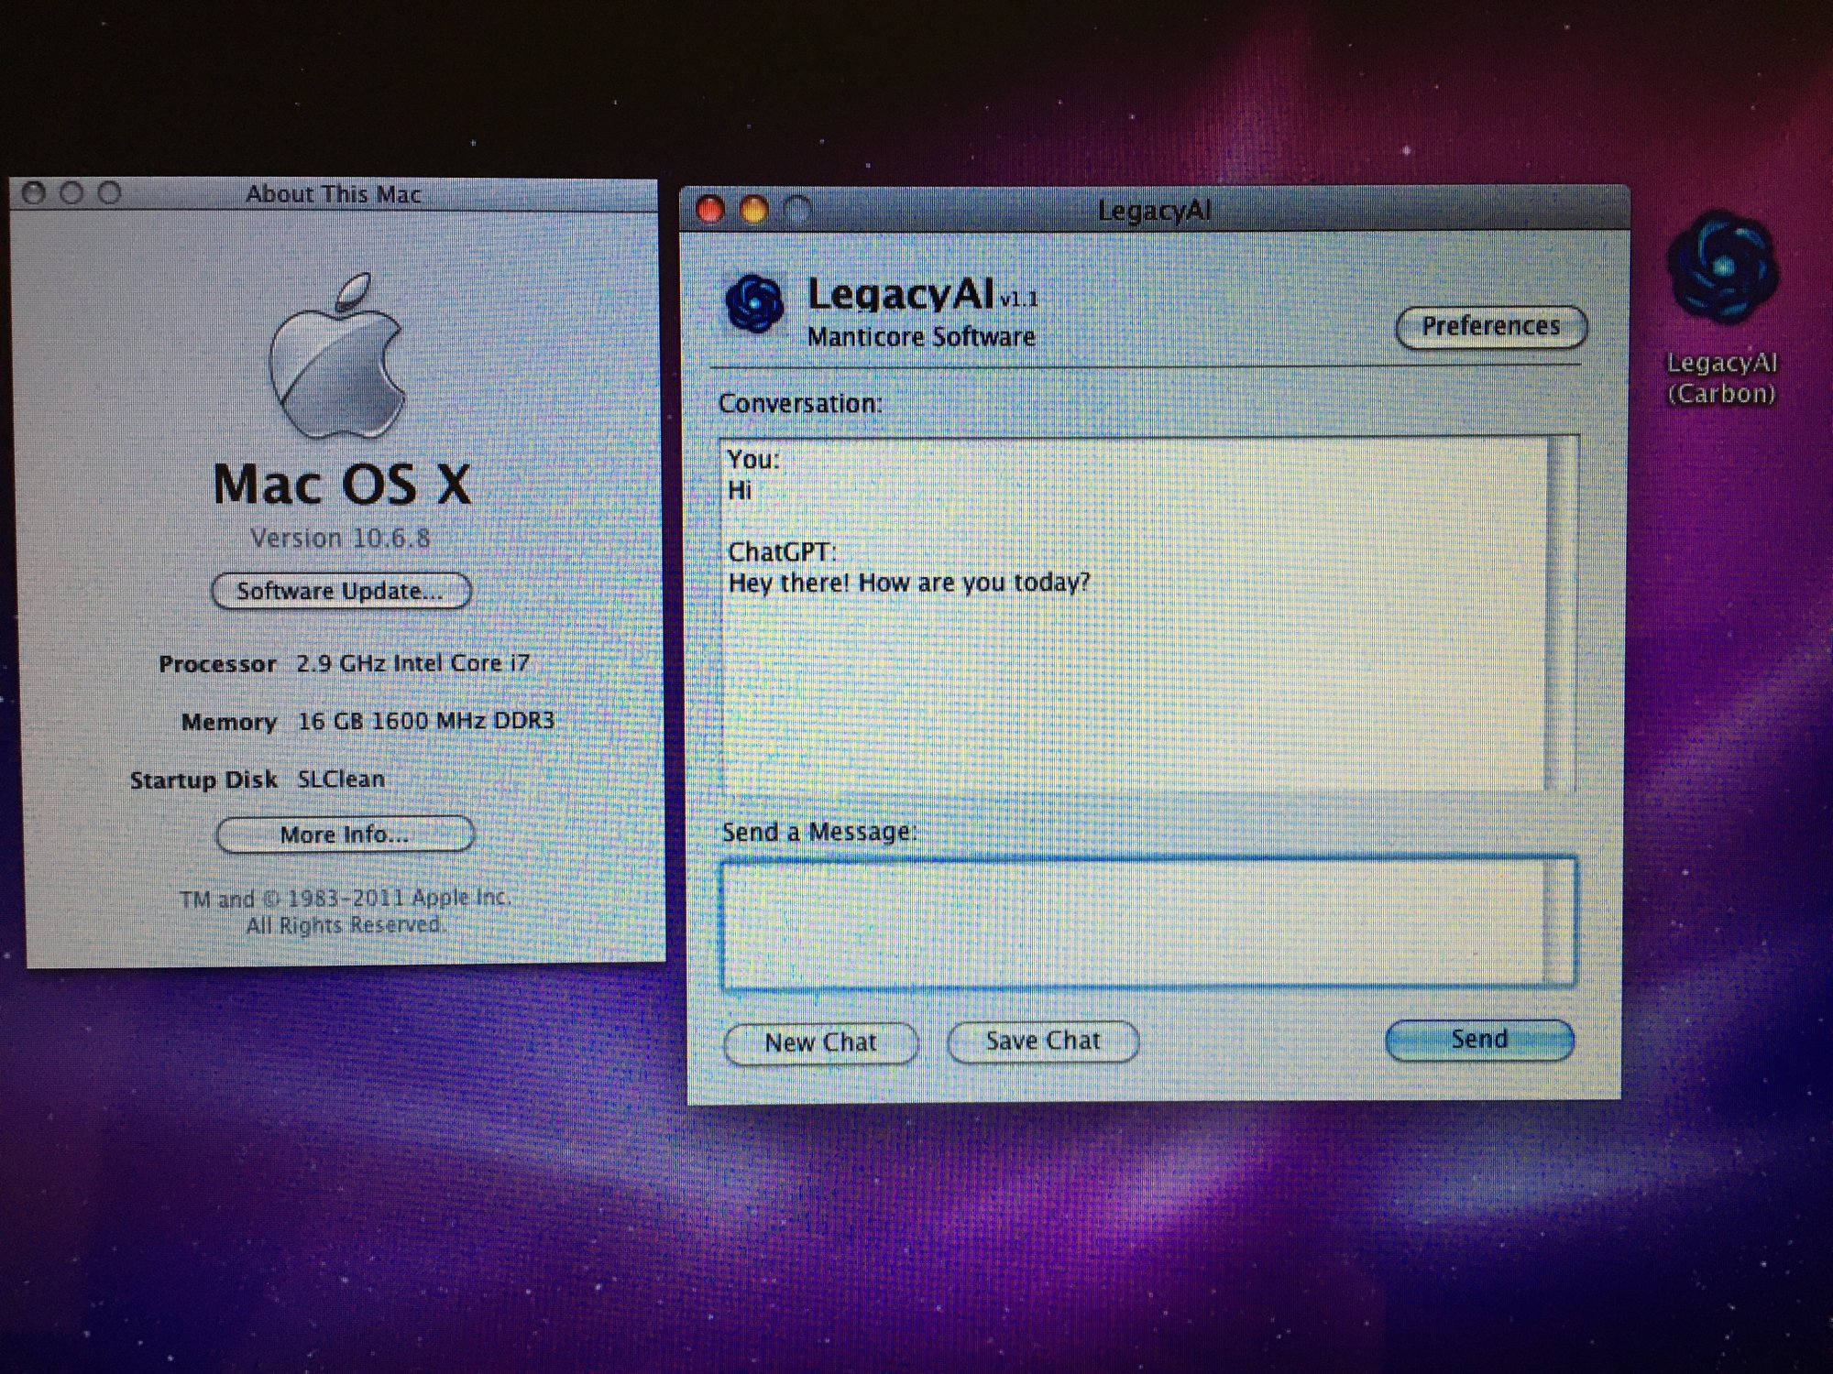Click Software Update button
This screenshot has width=1833, height=1374.
tap(341, 591)
